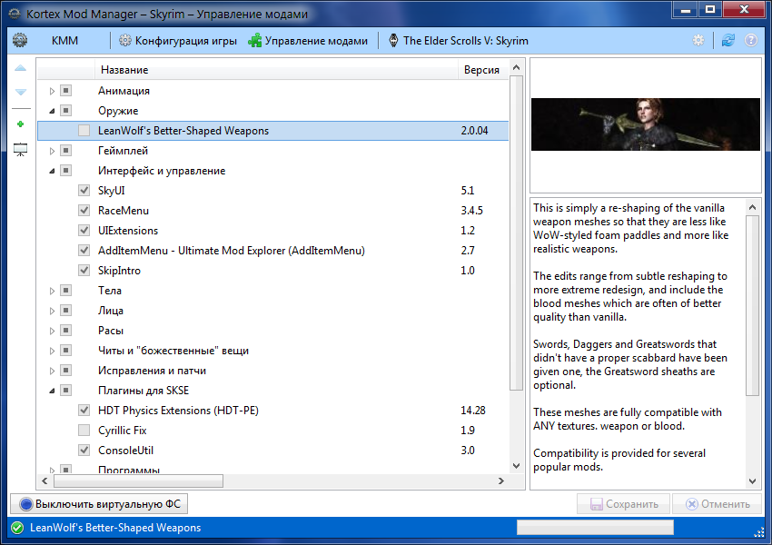Click the Отменить button
The width and height of the screenshot is (772, 545).
717,504
